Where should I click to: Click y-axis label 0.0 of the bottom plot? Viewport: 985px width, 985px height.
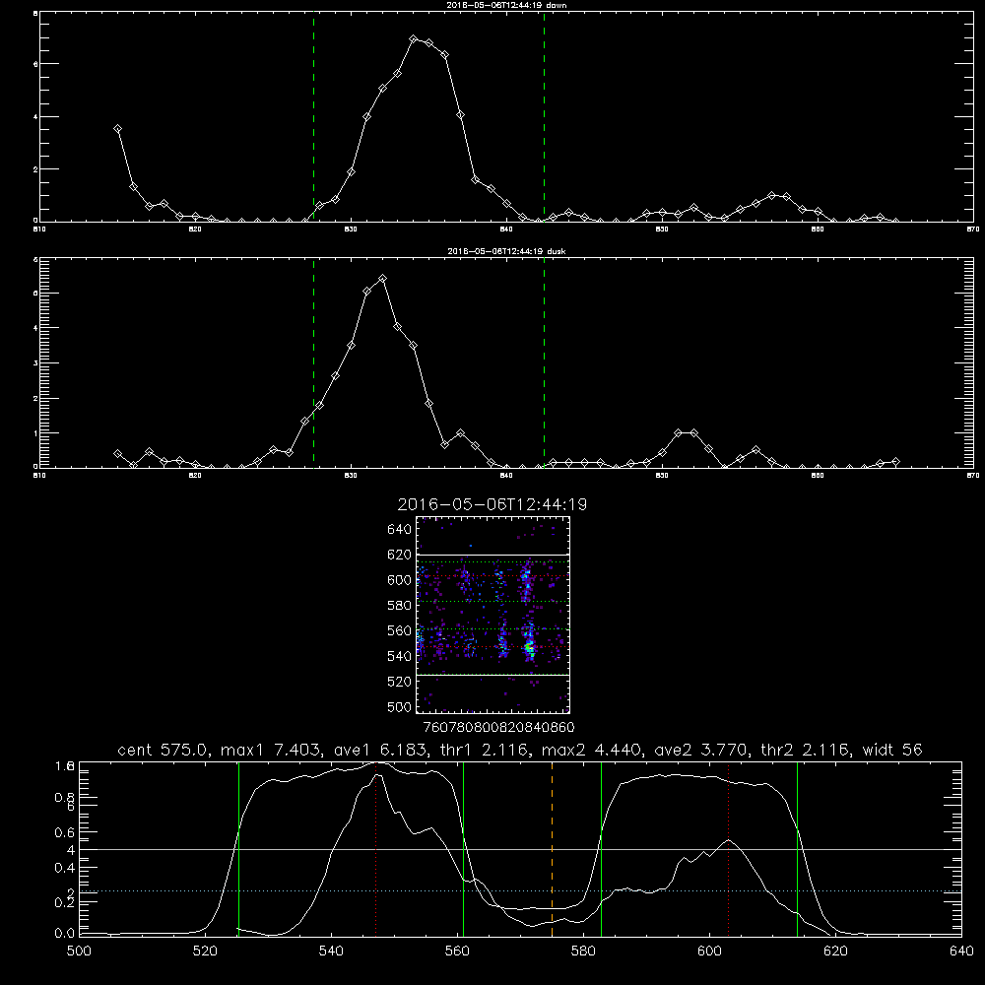tap(65, 934)
